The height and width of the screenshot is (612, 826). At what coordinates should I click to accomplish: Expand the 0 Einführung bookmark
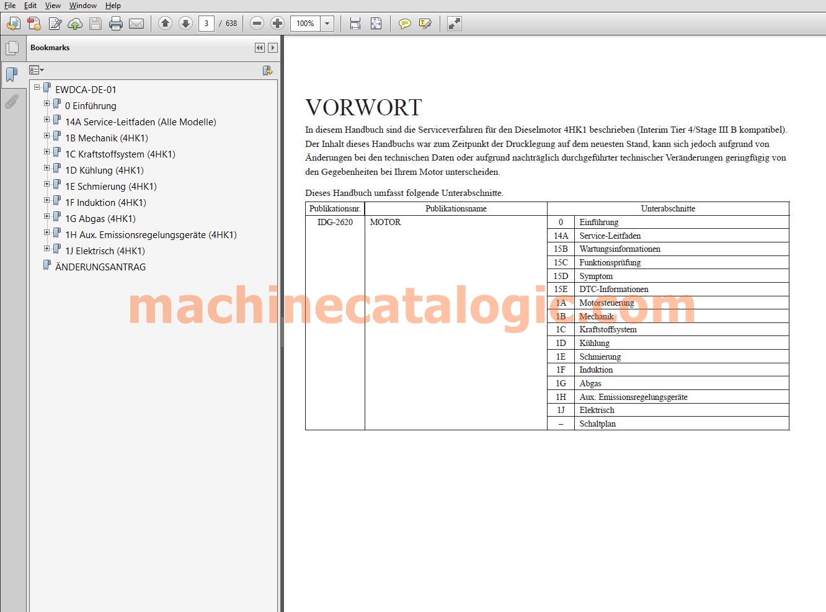pos(47,104)
